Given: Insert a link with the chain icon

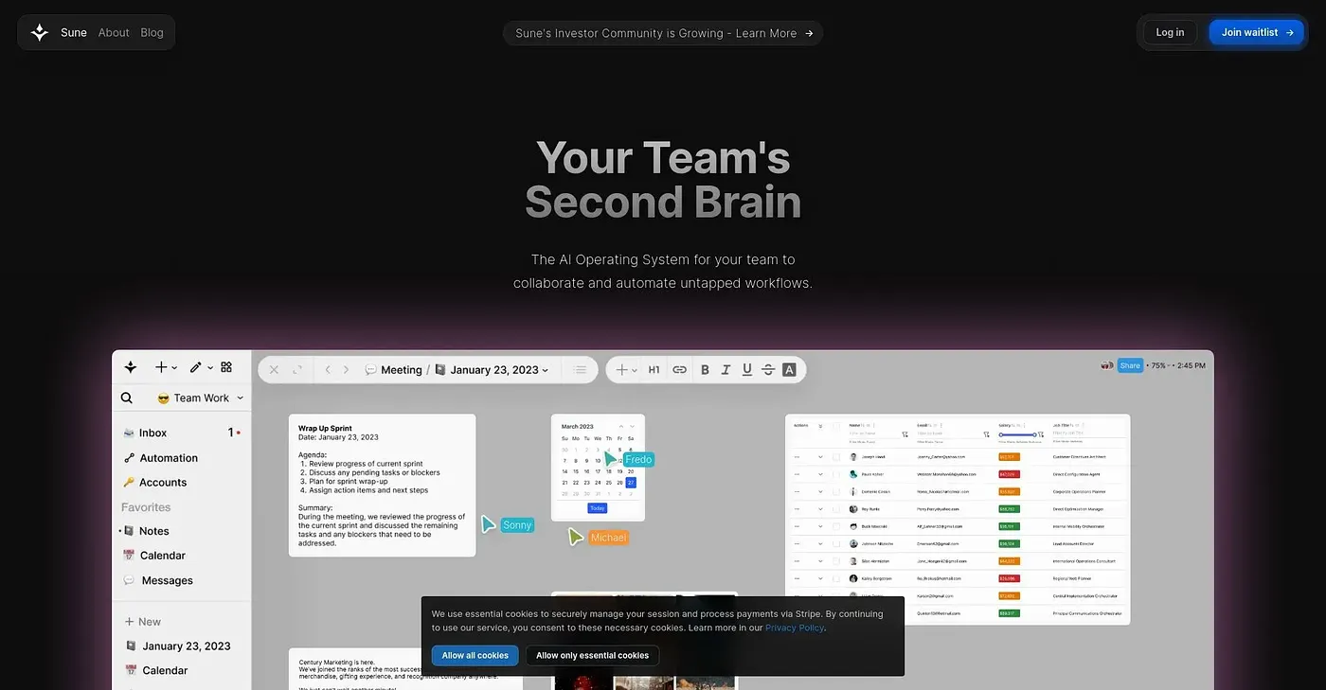Looking at the screenshot, I should coord(679,370).
